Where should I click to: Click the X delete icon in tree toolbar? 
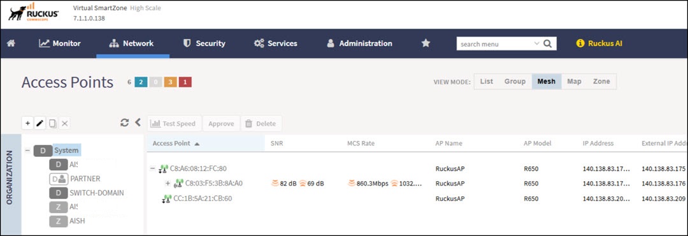coord(64,124)
